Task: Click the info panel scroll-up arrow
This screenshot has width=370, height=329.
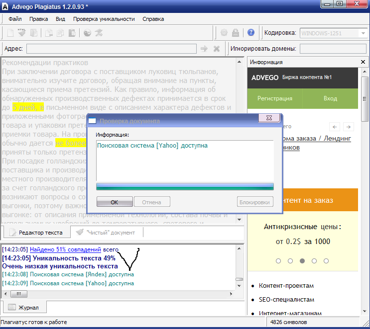Action: click(x=365, y=72)
